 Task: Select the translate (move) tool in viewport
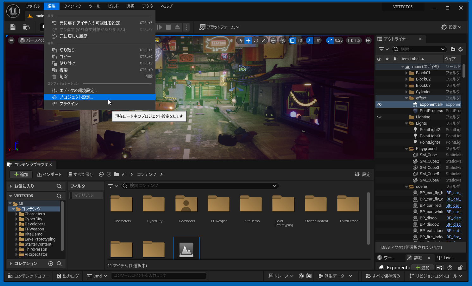coord(249,40)
